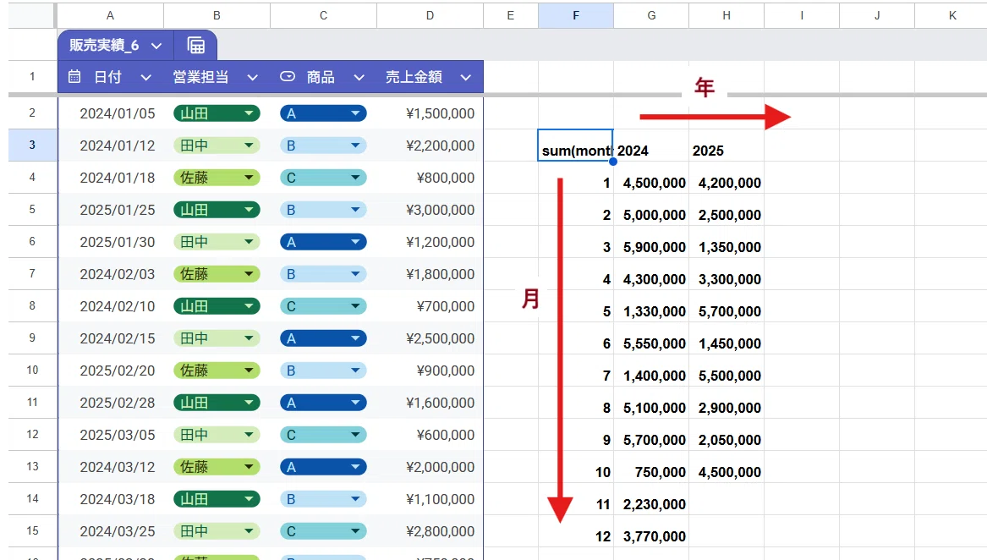Select column A header

coord(110,15)
